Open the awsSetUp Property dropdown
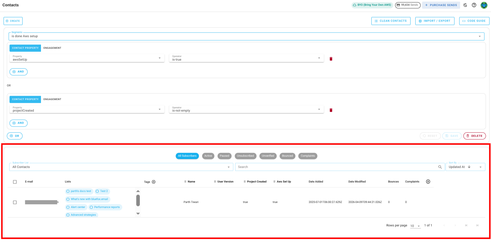The height and width of the screenshot is (242, 491). click(x=87, y=58)
